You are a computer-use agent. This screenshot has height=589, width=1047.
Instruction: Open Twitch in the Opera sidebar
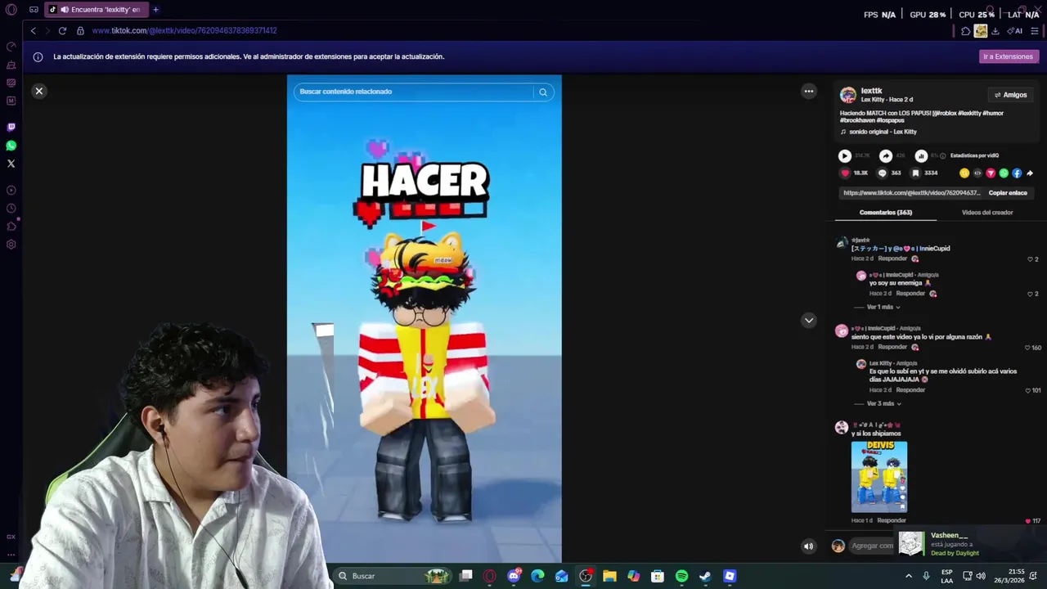point(11,127)
